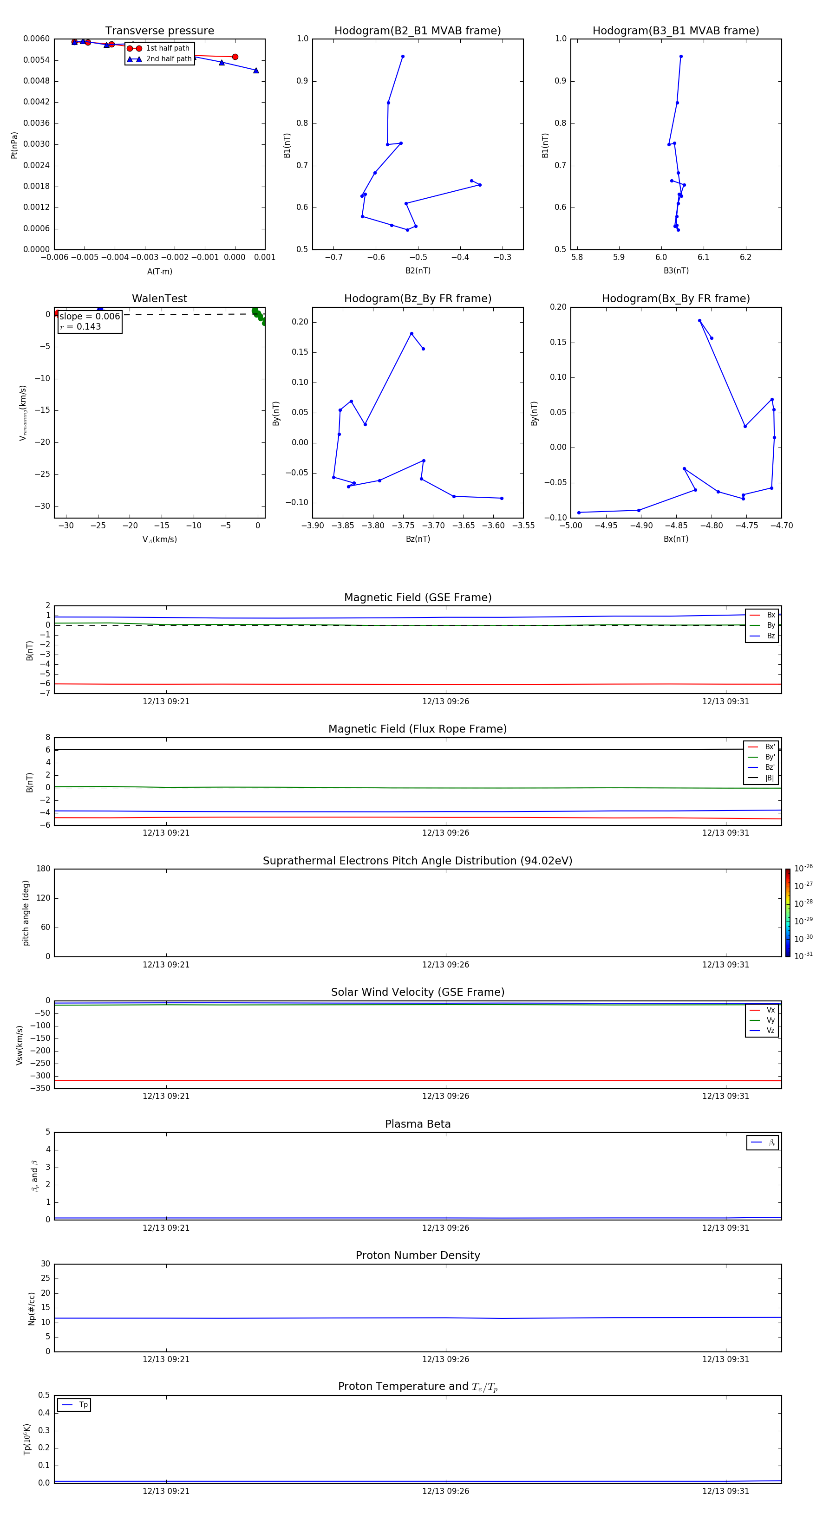The image size is (836, 1532).
Task: Click the 'Transverse pressure' plot title
Action: pos(159,31)
